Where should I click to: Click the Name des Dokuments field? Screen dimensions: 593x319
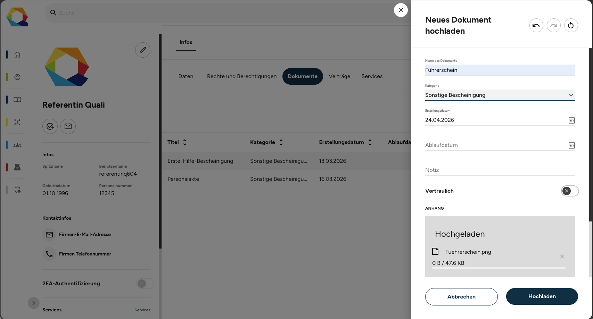(x=500, y=70)
